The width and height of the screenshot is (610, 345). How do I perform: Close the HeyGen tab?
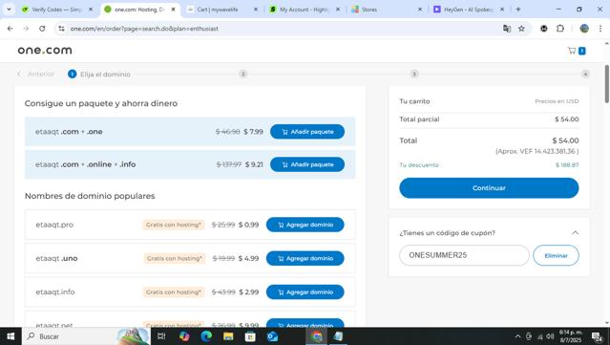[502, 10]
